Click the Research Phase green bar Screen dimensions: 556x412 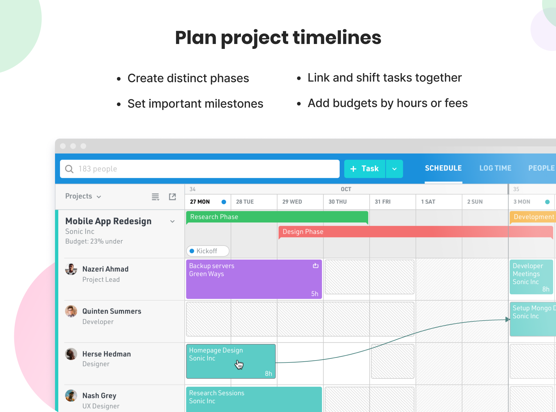pyautogui.click(x=277, y=217)
